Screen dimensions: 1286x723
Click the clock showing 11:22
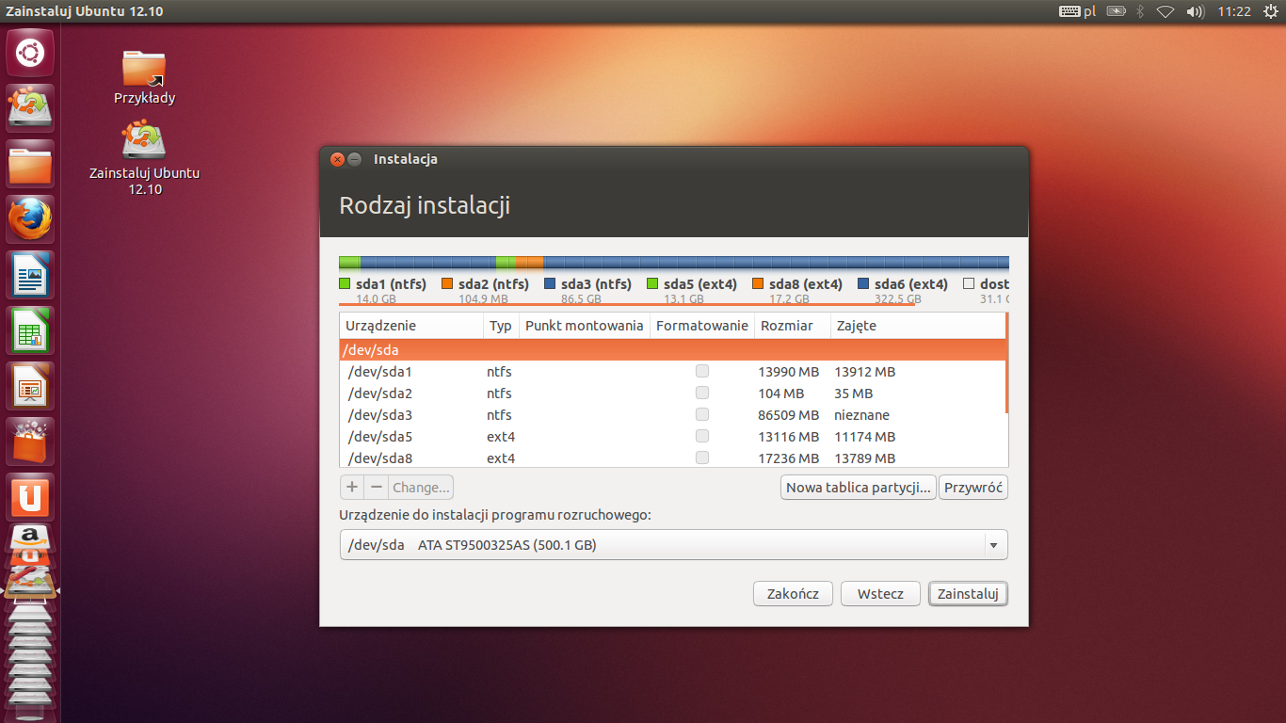[x=1233, y=11]
